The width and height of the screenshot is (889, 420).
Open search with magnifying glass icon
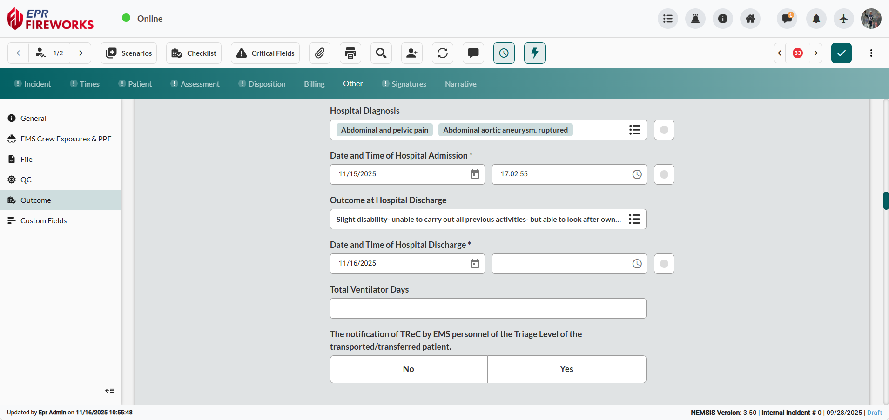pyautogui.click(x=381, y=53)
